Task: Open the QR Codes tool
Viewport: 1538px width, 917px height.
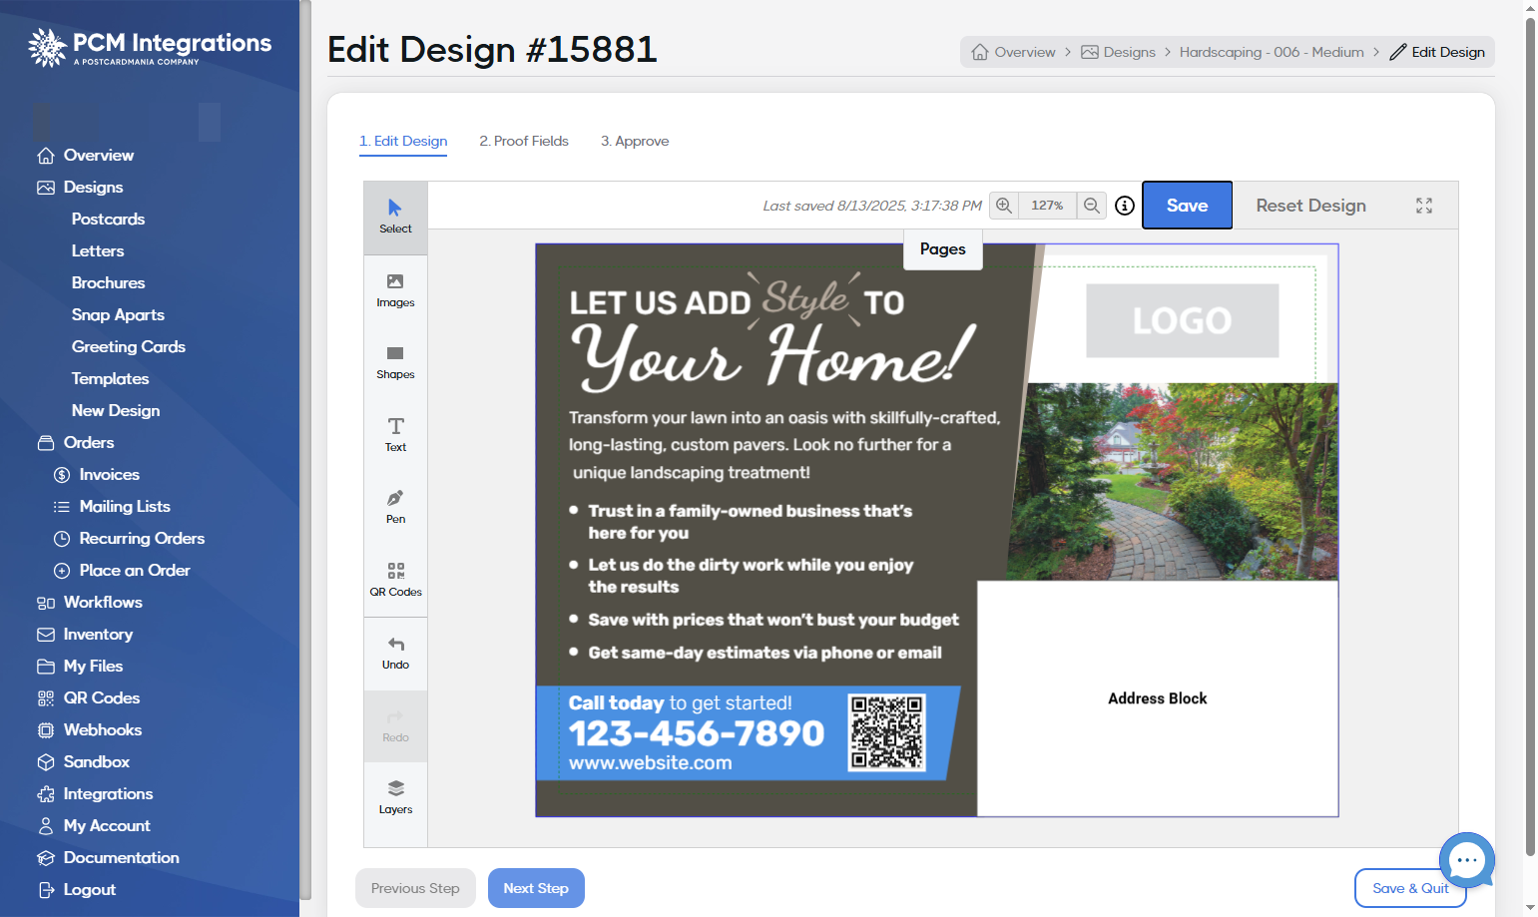Action: click(395, 580)
